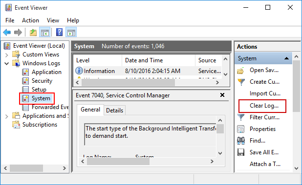Collapse the Windows Logs tree node

[x=7, y=63]
